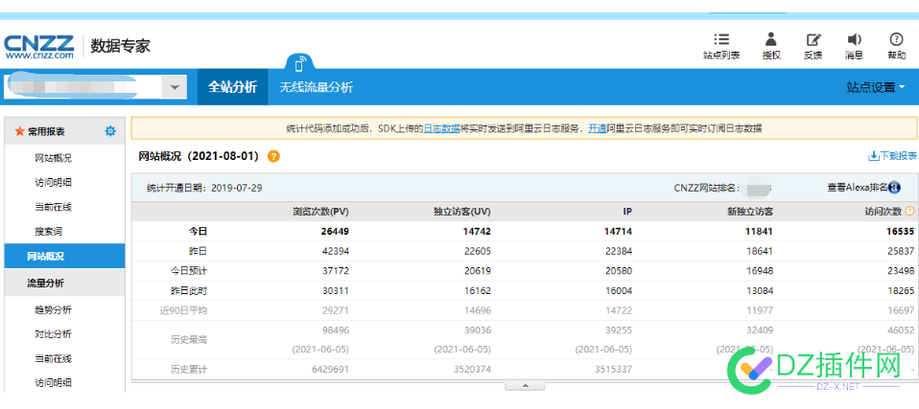Open 访问明细 under 流量分析
This screenshot has width=919, height=409.
pos(54,383)
